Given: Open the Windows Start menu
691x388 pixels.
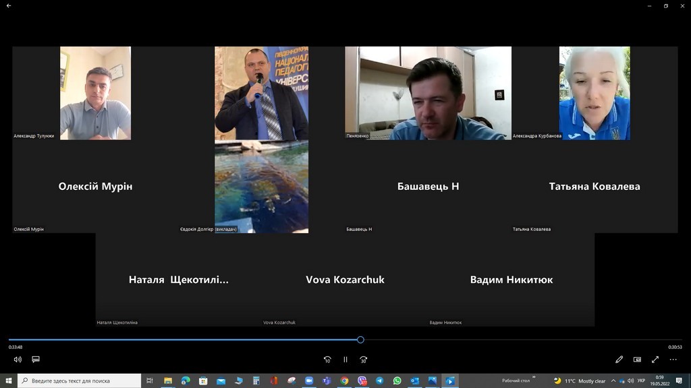Looking at the screenshot, I should point(8,381).
